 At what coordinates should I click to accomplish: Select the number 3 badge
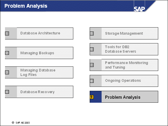point(7,72)
